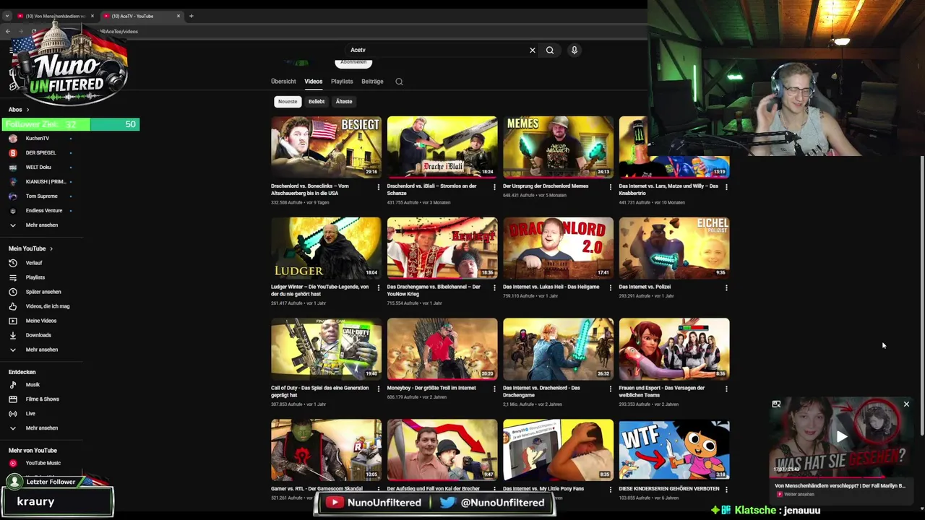Switch to the Beiträge tab
This screenshot has width=925, height=520.
tap(372, 82)
